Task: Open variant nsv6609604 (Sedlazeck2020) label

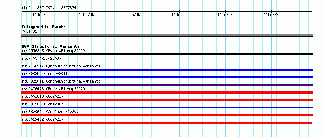Action: pos(50,112)
